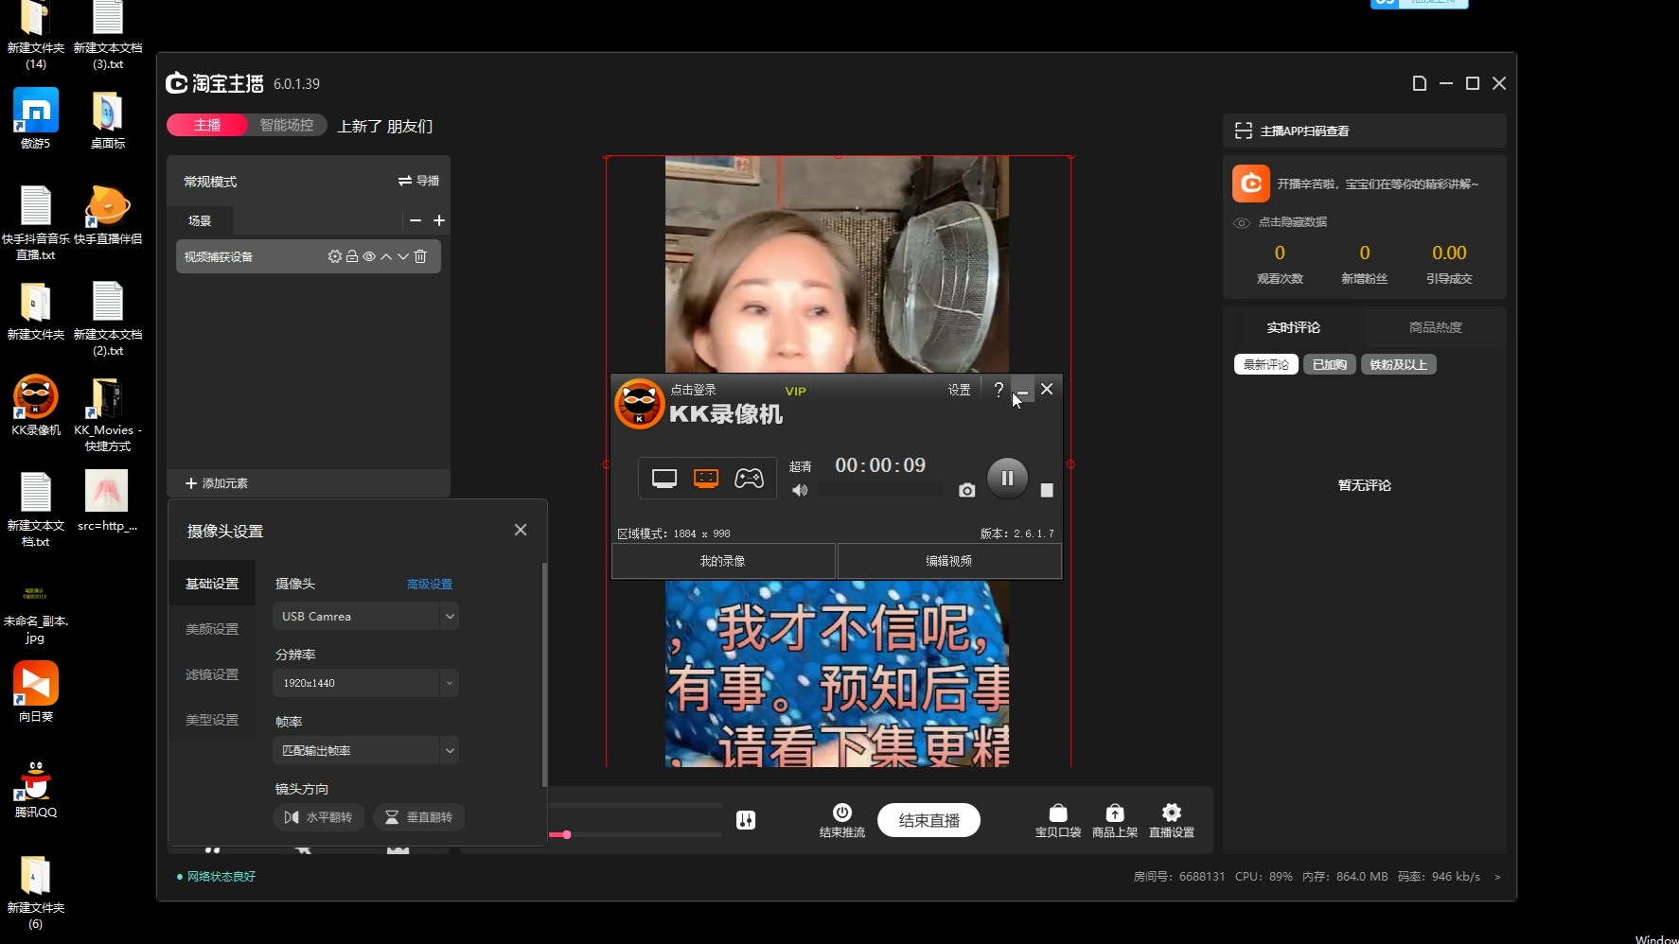Open KK录像机 desktop shortcut

pyautogui.click(x=36, y=406)
